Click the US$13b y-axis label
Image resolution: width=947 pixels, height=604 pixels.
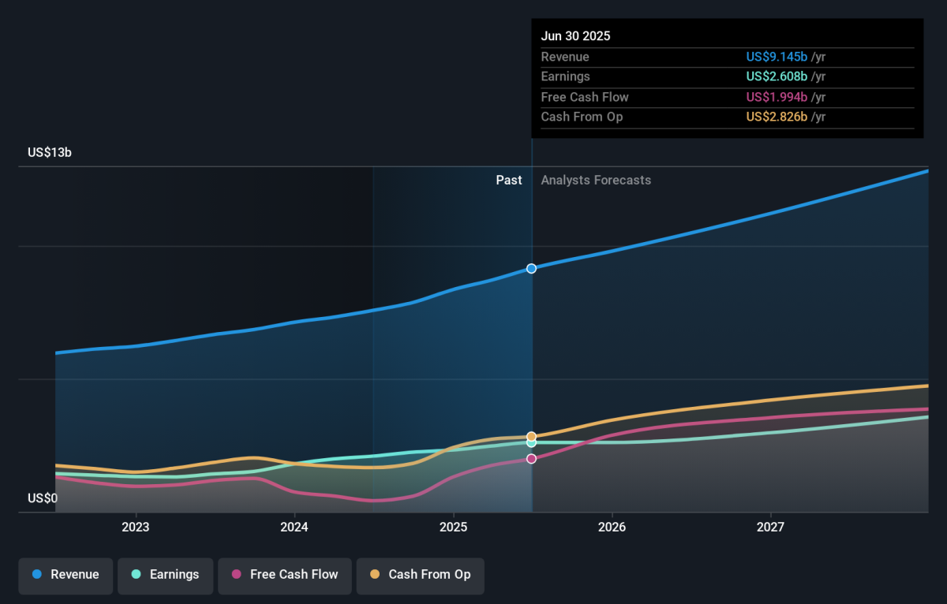click(50, 153)
